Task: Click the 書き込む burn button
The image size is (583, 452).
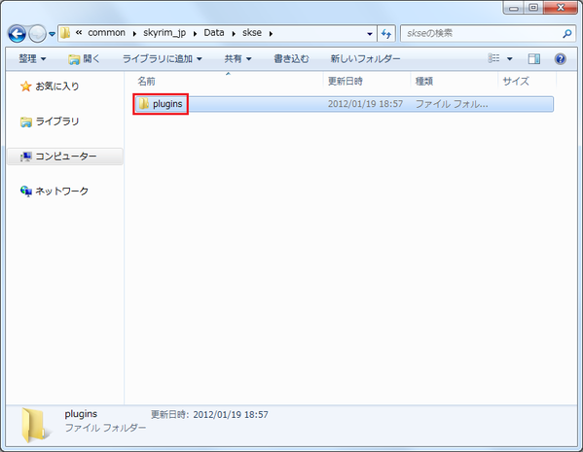Action: point(292,58)
